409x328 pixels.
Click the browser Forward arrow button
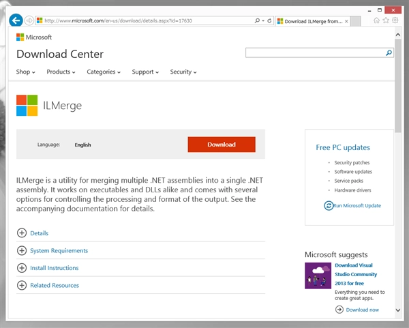tap(29, 20)
